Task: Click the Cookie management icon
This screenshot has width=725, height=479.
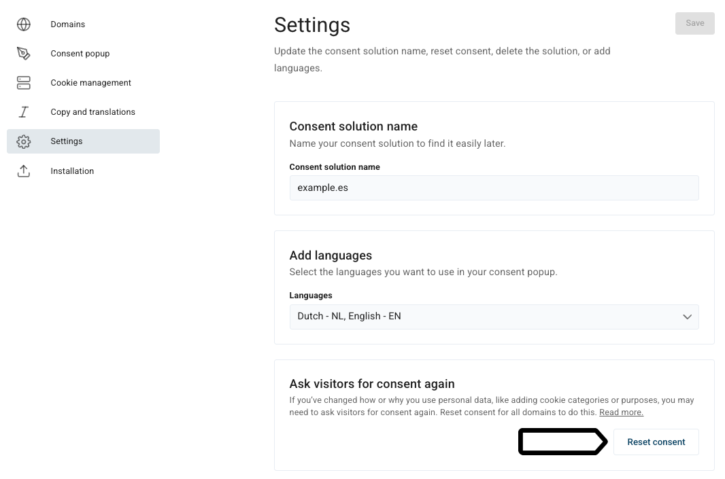Action: pyautogui.click(x=24, y=82)
